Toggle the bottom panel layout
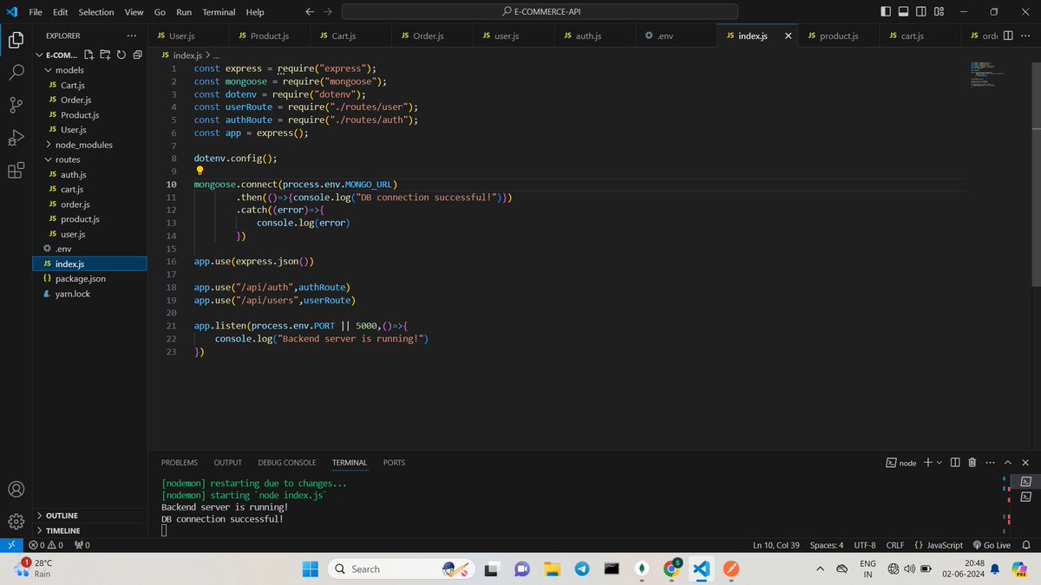The width and height of the screenshot is (1041, 585). pos(903,12)
